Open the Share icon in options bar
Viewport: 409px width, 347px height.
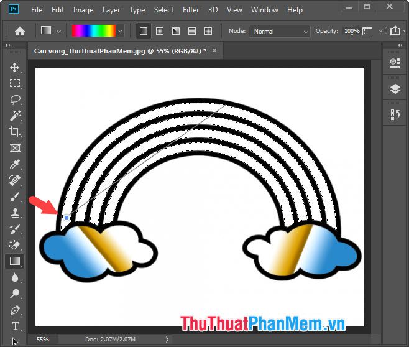[x=395, y=30]
